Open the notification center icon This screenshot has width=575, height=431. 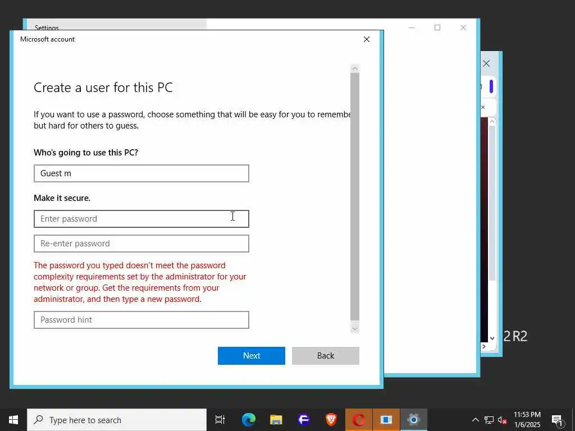pyautogui.click(x=557, y=420)
